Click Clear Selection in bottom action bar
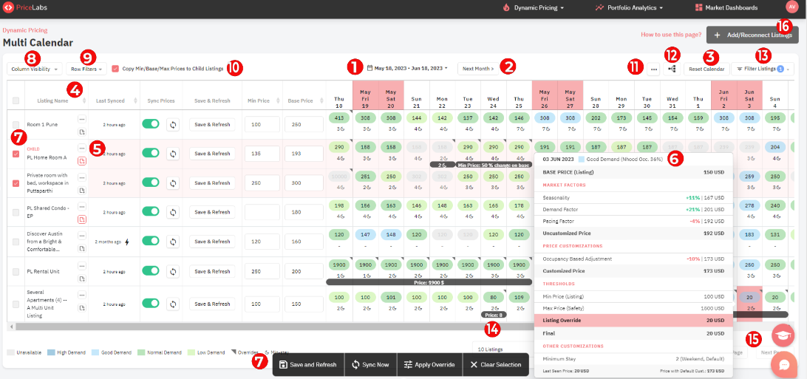This screenshot has width=807, height=379. point(496,365)
